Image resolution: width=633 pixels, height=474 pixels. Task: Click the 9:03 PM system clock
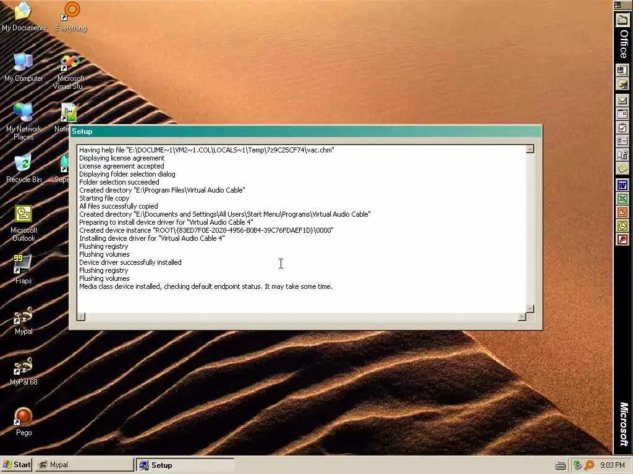[x=612, y=465]
